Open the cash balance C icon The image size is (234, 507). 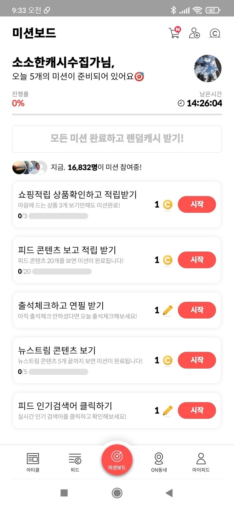[x=215, y=33]
